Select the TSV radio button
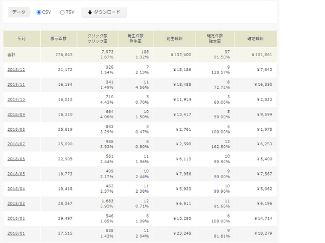The image size is (325, 243). pyautogui.click(x=62, y=12)
